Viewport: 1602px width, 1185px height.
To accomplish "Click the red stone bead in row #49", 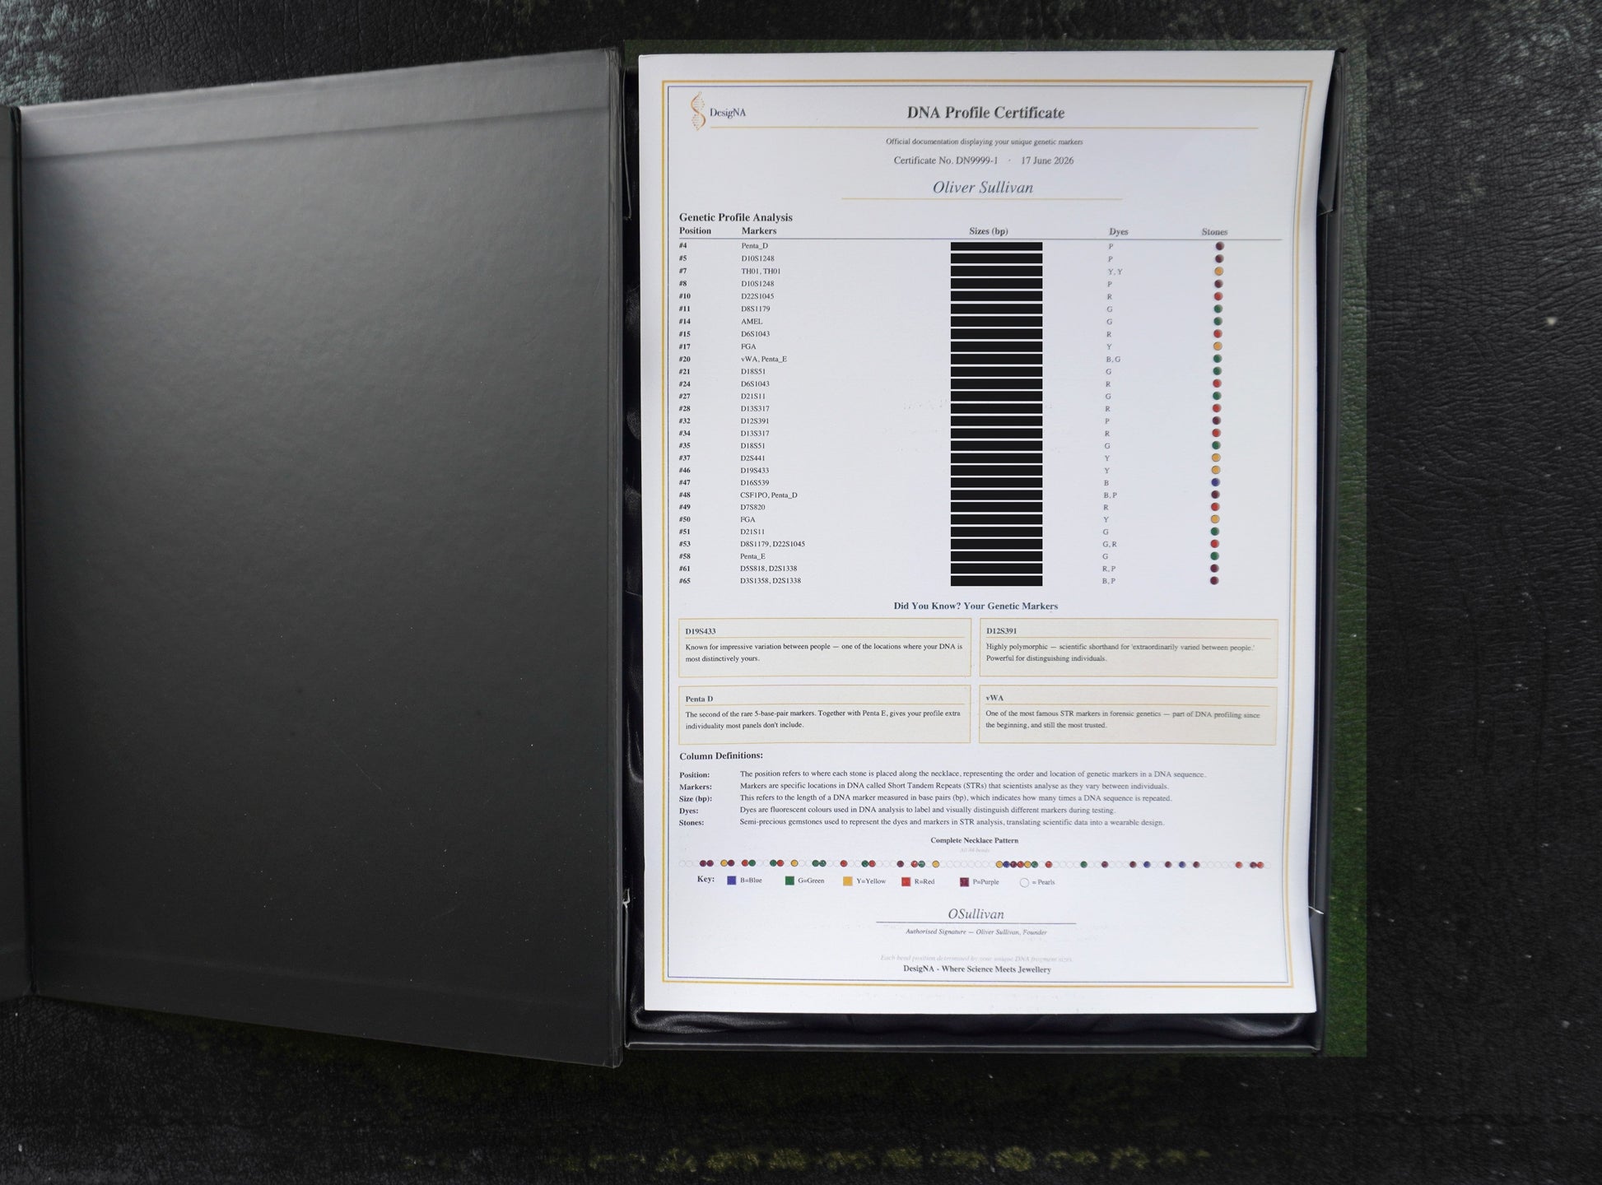I will click(x=1215, y=507).
